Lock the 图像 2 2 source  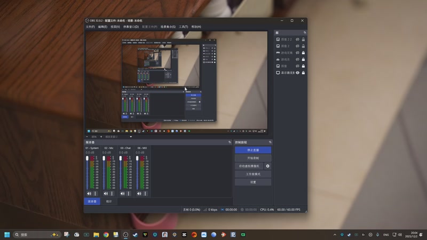[x=303, y=39]
